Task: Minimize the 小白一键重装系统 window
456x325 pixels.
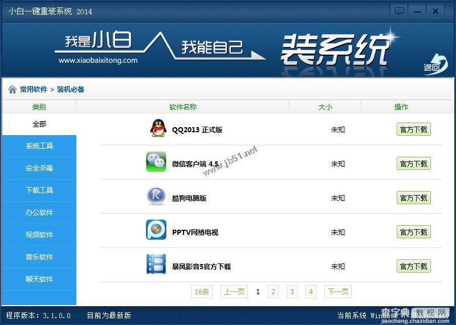Action: click(418, 11)
